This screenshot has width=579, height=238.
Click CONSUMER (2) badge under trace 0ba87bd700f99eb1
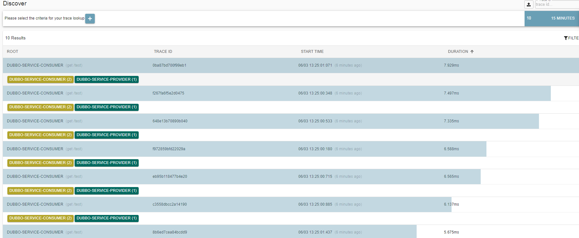tap(40, 79)
